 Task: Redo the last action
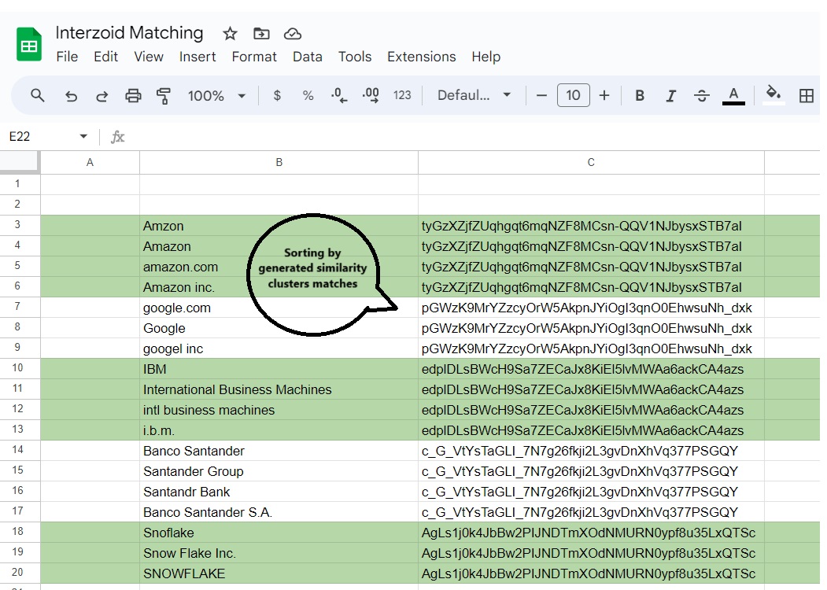click(102, 95)
